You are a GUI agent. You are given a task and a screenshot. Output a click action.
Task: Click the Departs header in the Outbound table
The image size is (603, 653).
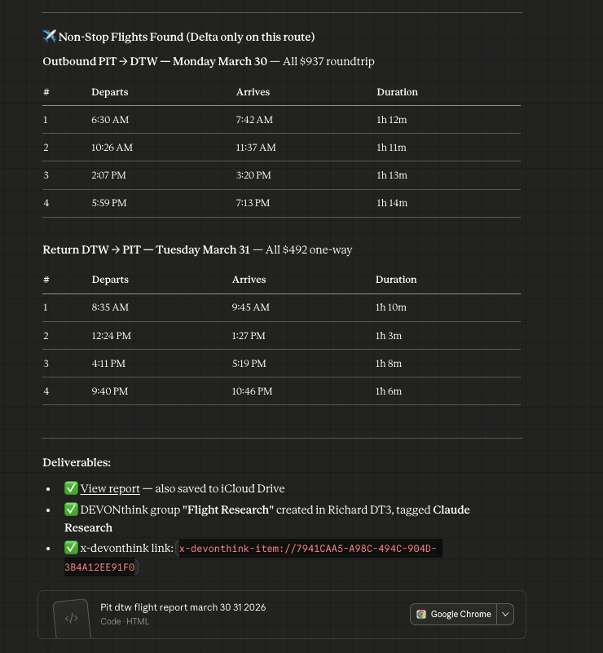click(x=109, y=92)
